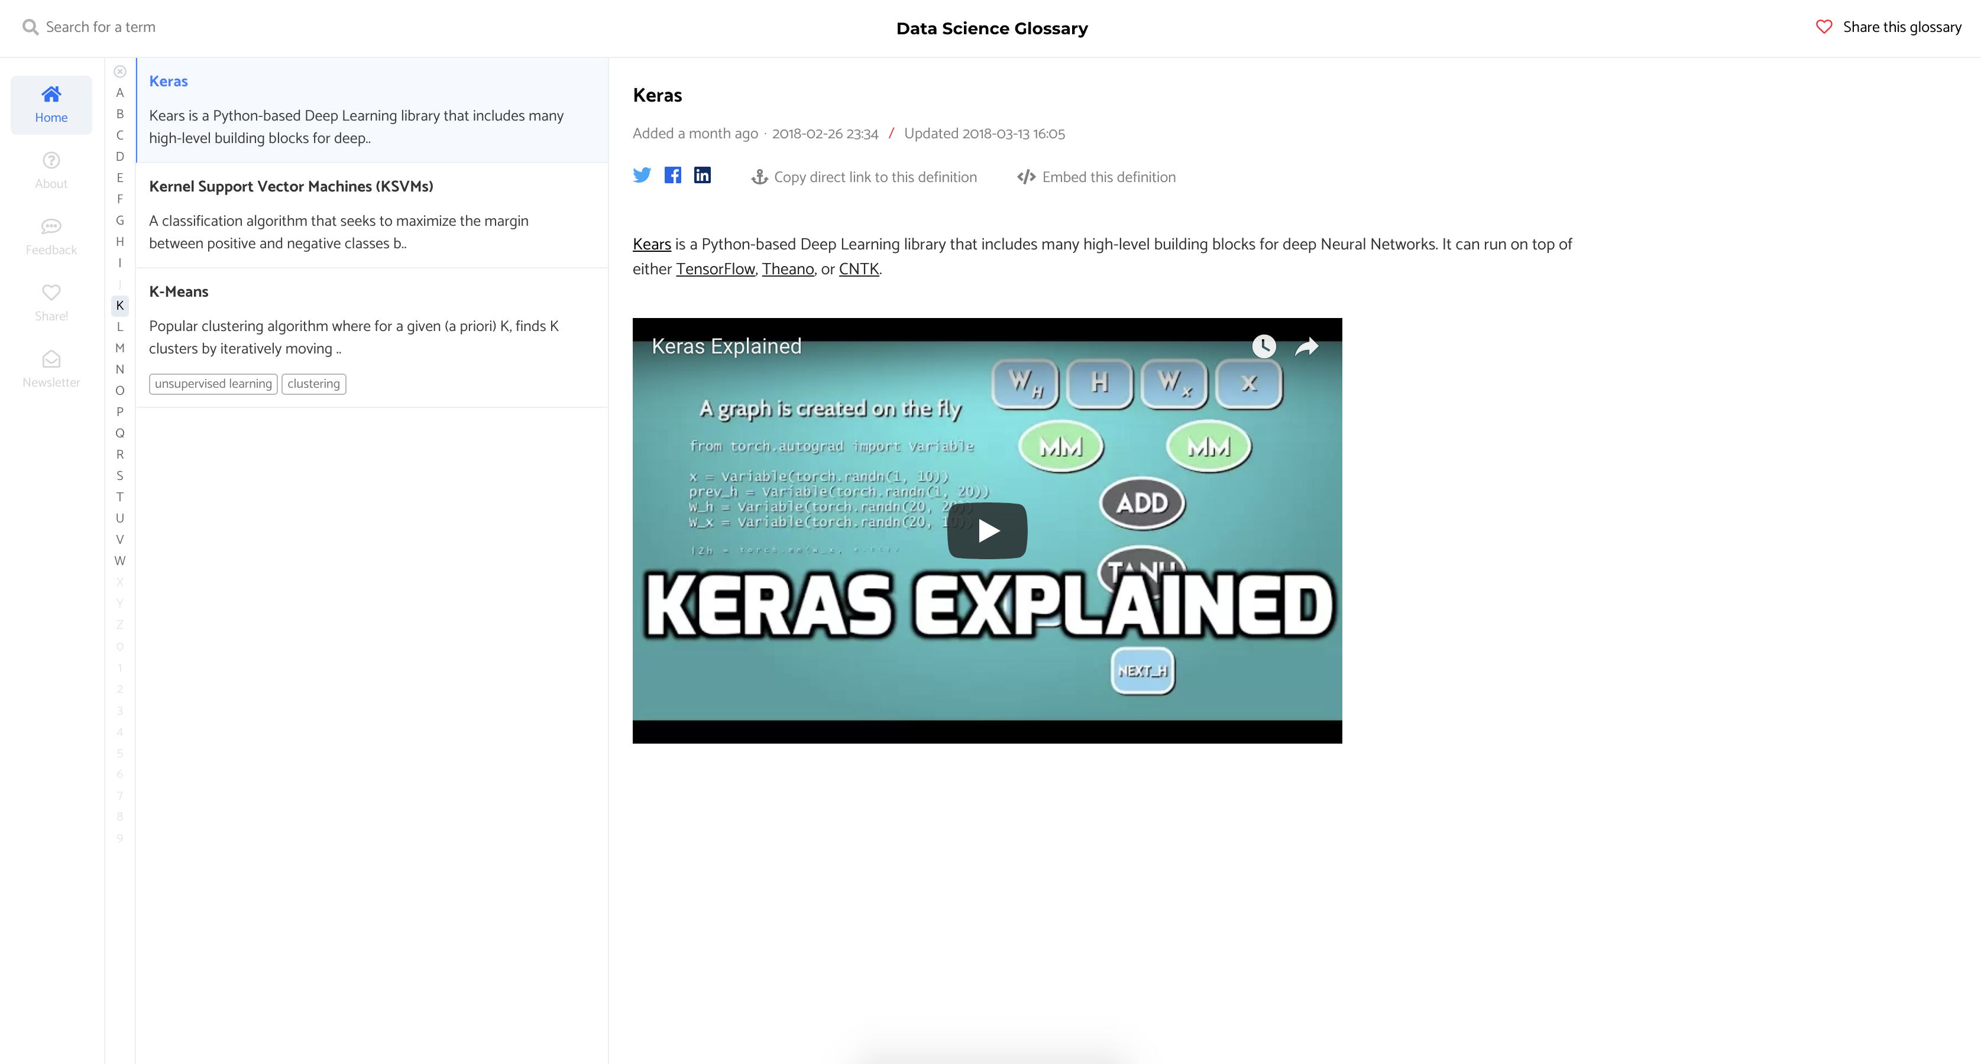Open the About section from the sidebar
This screenshot has height=1064, width=1981.
(51, 169)
